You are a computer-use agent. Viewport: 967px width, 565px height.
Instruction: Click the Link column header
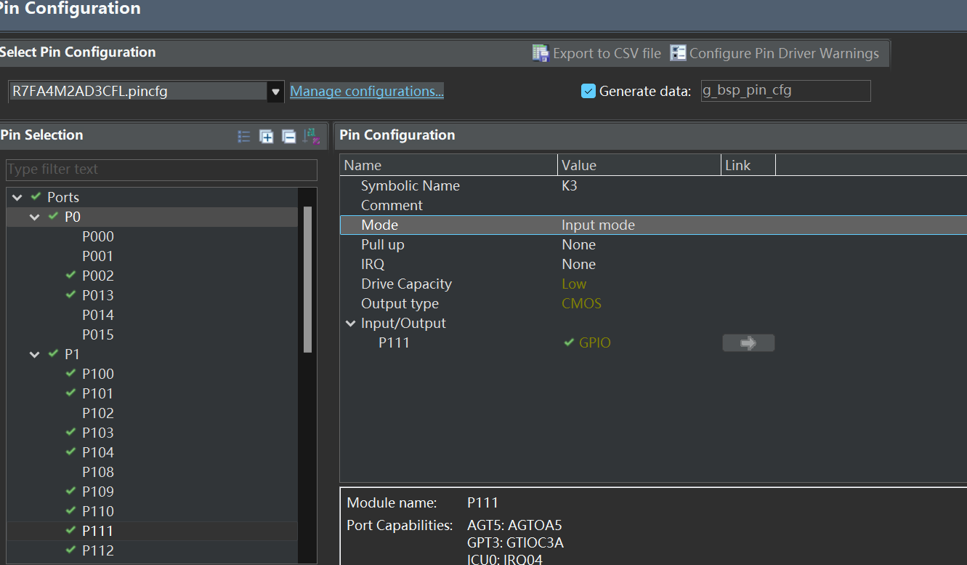click(x=748, y=165)
